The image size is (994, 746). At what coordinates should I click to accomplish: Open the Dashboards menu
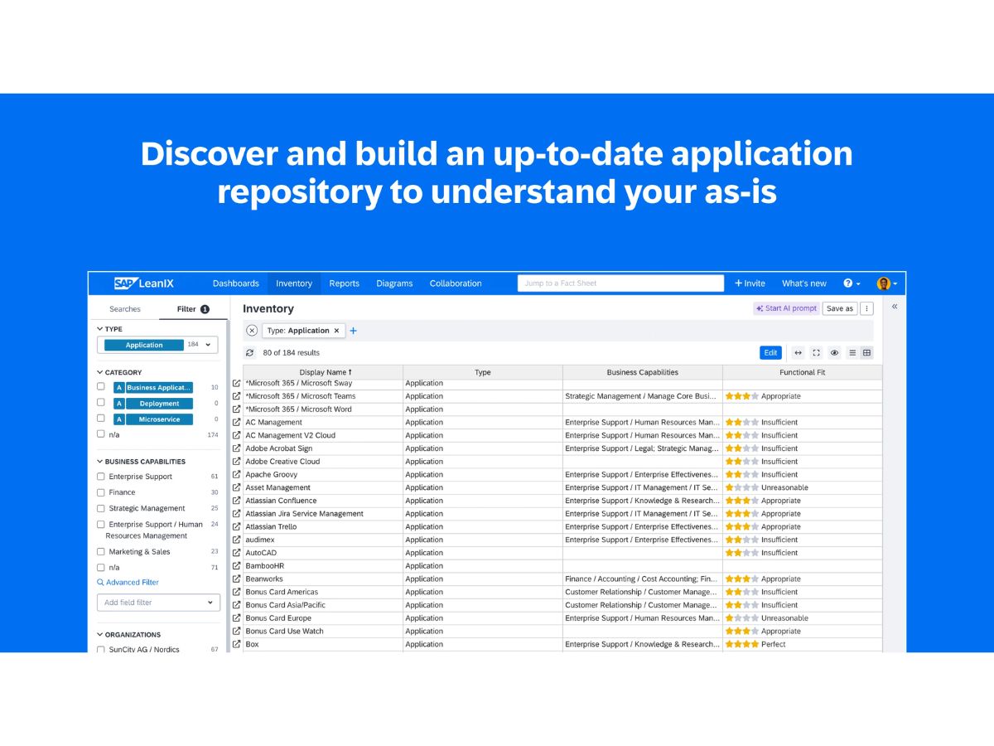pyautogui.click(x=236, y=283)
